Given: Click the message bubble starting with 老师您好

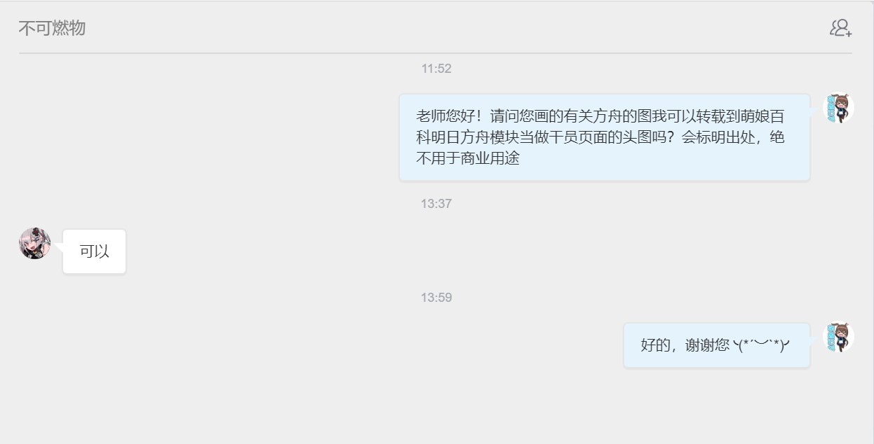Looking at the screenshot, I should click(605, 137).
